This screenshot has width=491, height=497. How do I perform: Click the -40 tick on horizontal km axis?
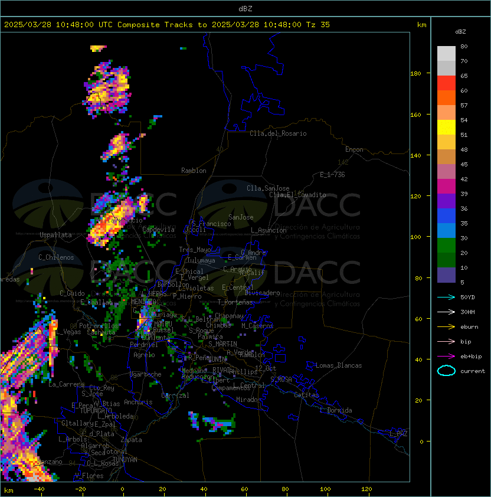(39, 489)
